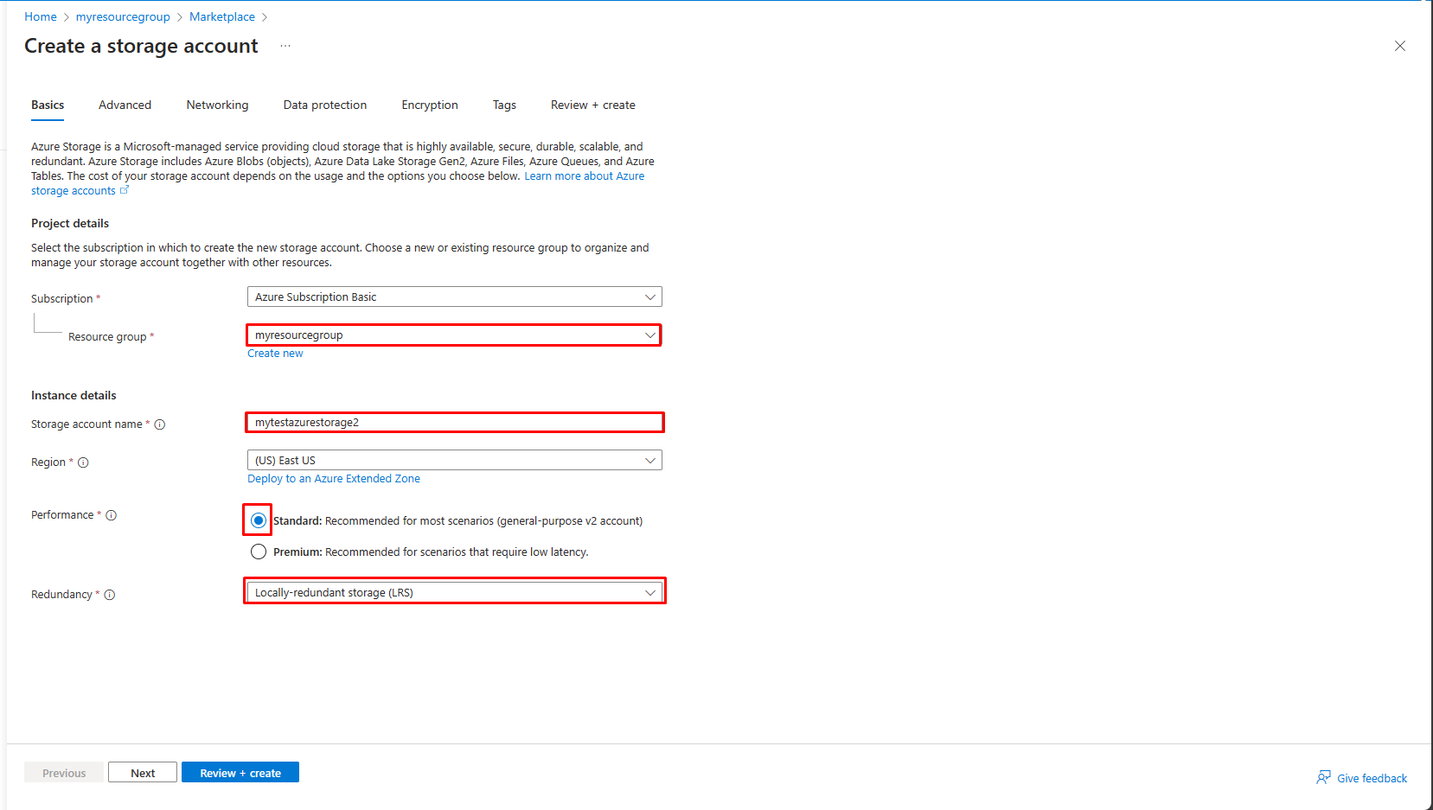Click Create new resource group link
The height and width of the screenshot is (810, 1433).
pos(275,354)
